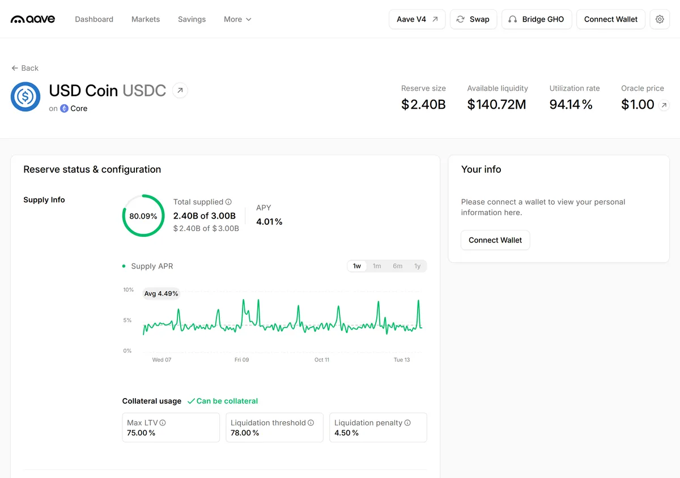Click Connect Wallet in Your info panel

pyautogui.click(x=495, y=240)
